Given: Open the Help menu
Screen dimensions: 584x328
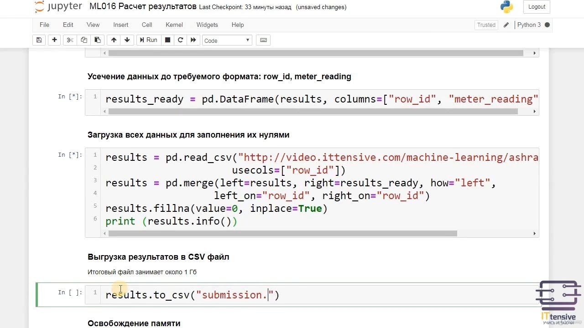Looking at the screenshot, I should (x=238, y=25).
